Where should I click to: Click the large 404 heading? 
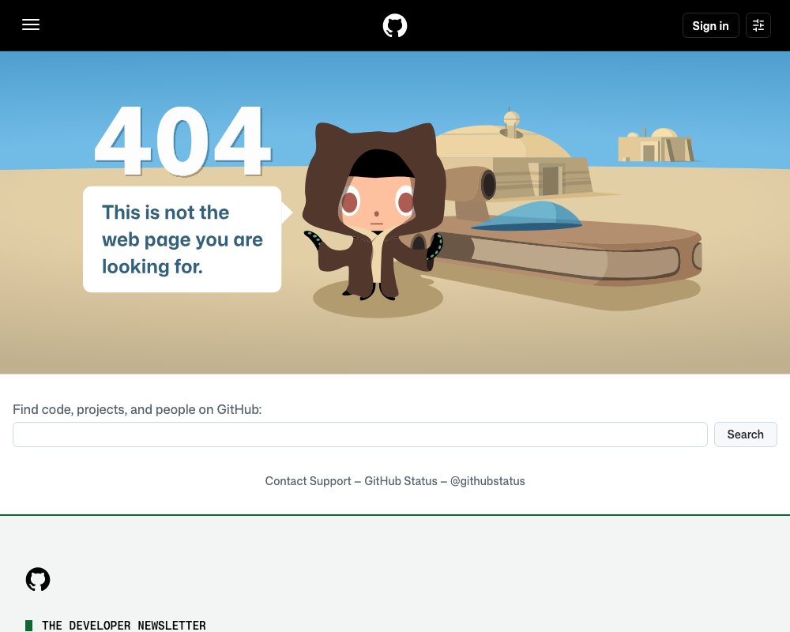pos(182,141)
